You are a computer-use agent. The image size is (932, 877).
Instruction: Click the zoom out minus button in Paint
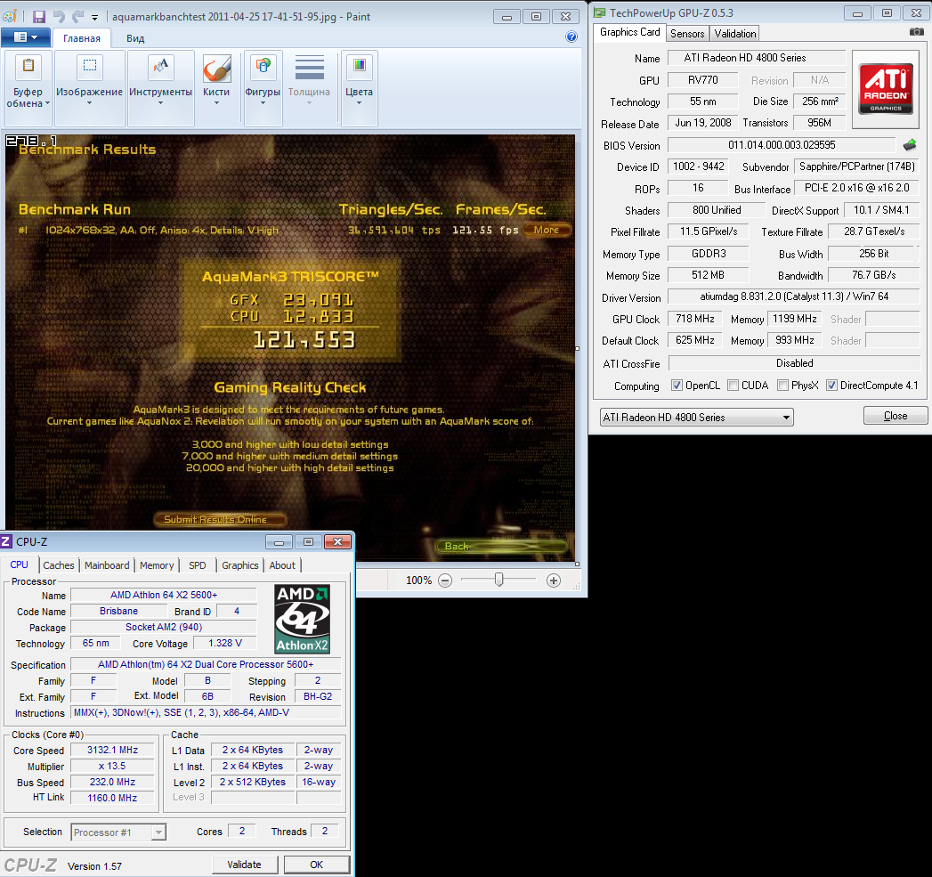coord(445,581)
